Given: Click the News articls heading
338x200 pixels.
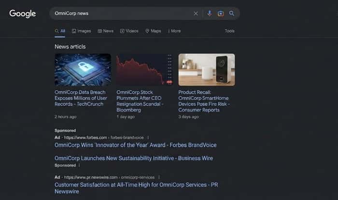Looking at the screenshot, I should [70, 47].
